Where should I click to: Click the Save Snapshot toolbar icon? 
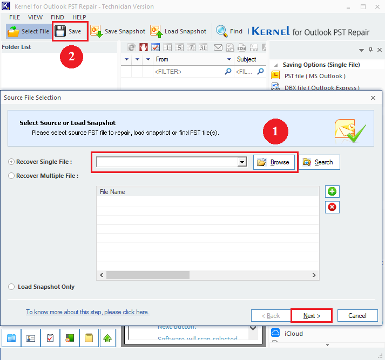coord(97,31)
